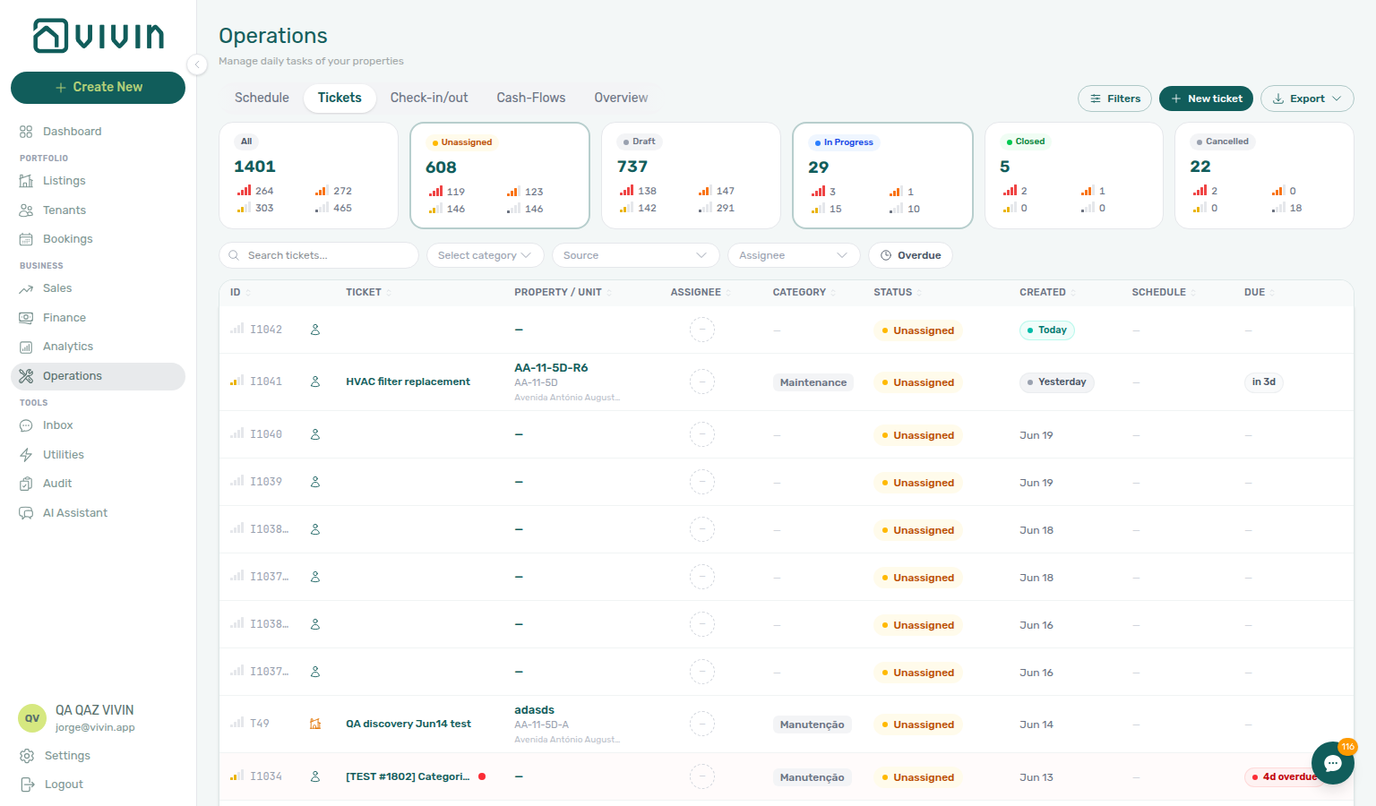Open the HVAC filter replacement ticket

click(x=408, y=382)
